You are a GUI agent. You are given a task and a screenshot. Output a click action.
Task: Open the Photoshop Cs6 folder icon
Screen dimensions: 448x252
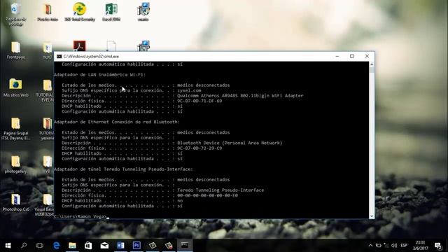[15, 202]
